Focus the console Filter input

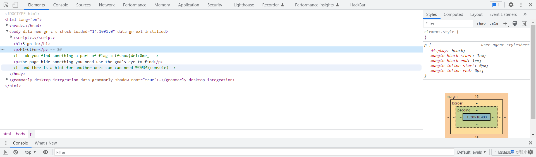click(x=254, y=152)
